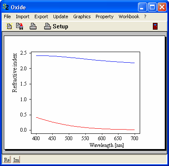Toggle the Re real part button
The height and width of the screenshot is (166, 169).
click(7, 160)
